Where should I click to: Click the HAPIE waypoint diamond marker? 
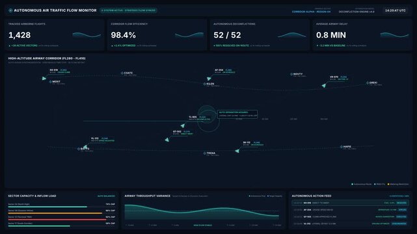[341, 147]
